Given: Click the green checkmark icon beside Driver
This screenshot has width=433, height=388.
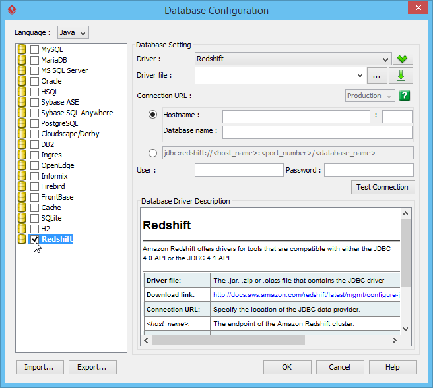Looking at the screenshot, I should tap(403, 59).
